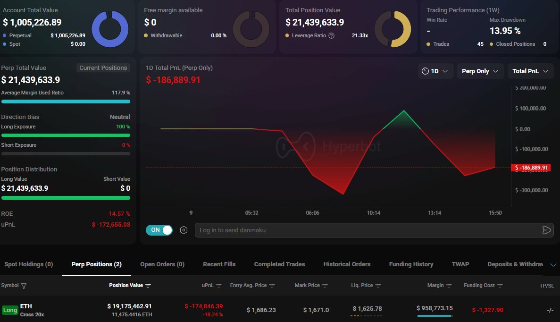560x322 pixels.
Task: Click the ETH liquidation price dotted indicator
Action: [x=367, y=315]
